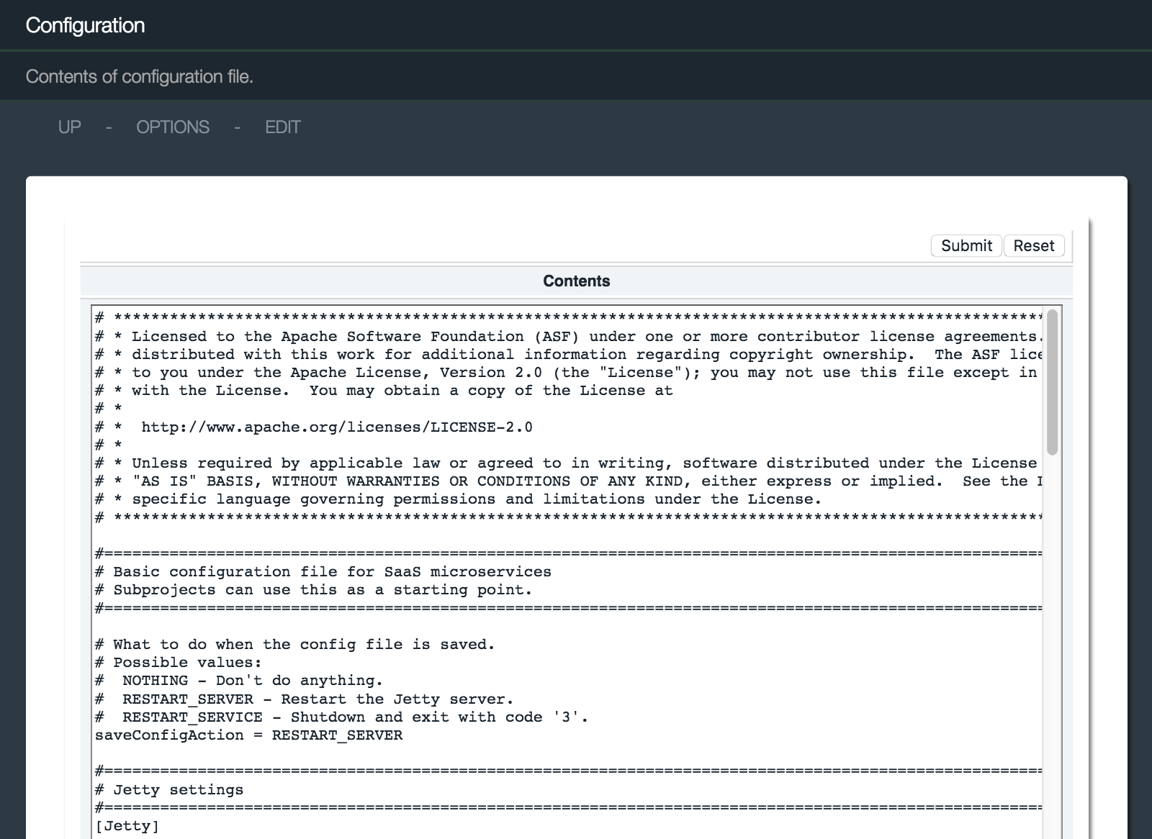1152x839 pixels.
Task: Open the OPTIONS navigation link
Action: [x=173, y=127]
